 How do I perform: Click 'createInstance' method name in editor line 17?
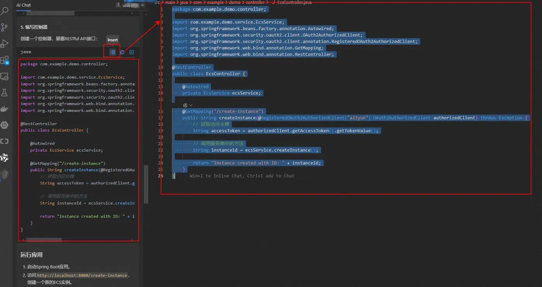tap(237, 118)
